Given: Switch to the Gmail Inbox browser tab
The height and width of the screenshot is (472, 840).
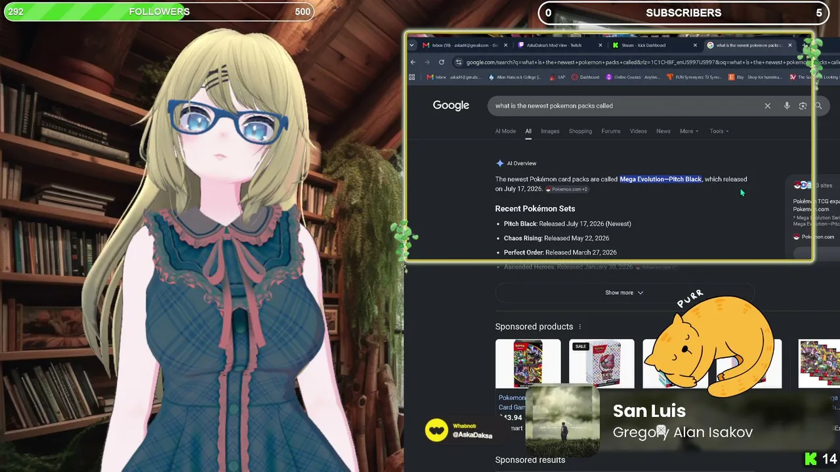Looking at the screenshot, I should click(463, 45).
